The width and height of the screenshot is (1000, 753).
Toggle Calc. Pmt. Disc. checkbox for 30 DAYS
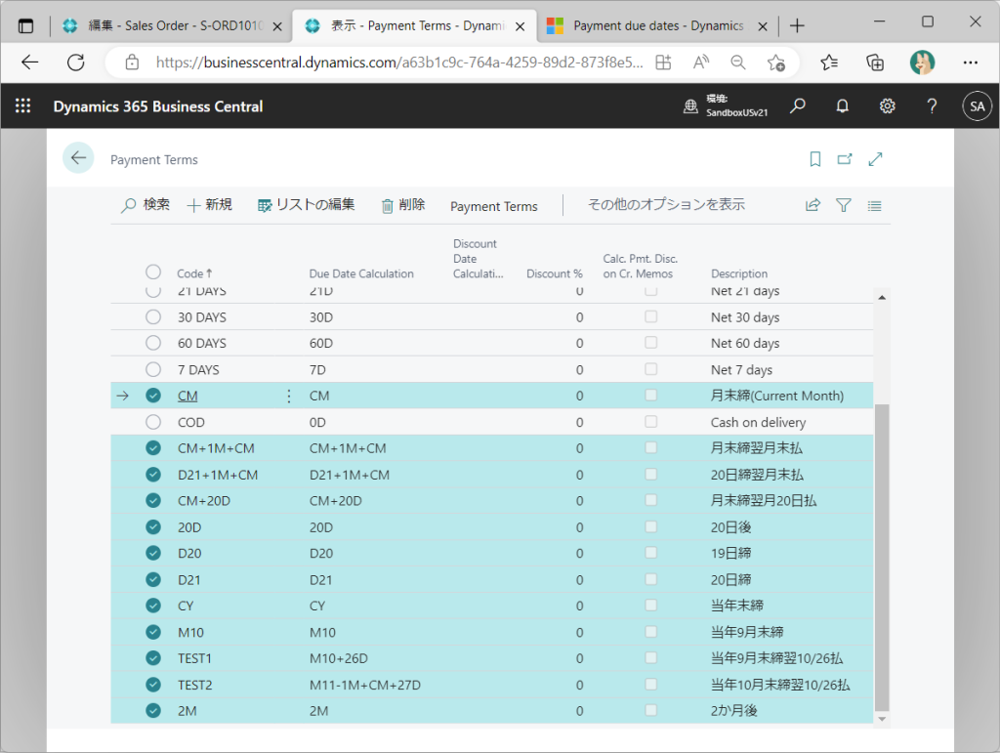click(650, 316)
